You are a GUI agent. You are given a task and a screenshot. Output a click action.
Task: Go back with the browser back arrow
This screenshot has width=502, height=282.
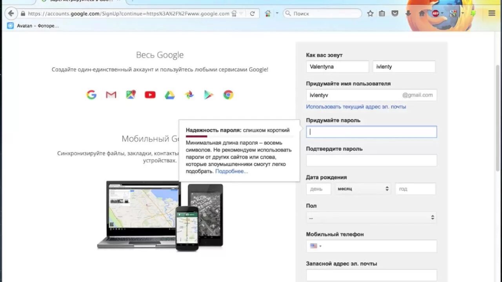[x=11, y=13]
